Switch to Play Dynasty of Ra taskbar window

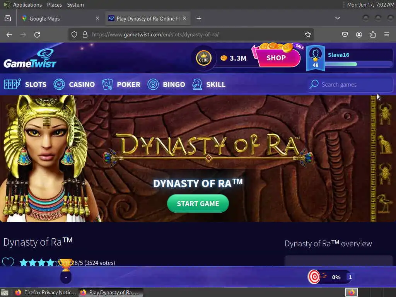coord(111,292)
